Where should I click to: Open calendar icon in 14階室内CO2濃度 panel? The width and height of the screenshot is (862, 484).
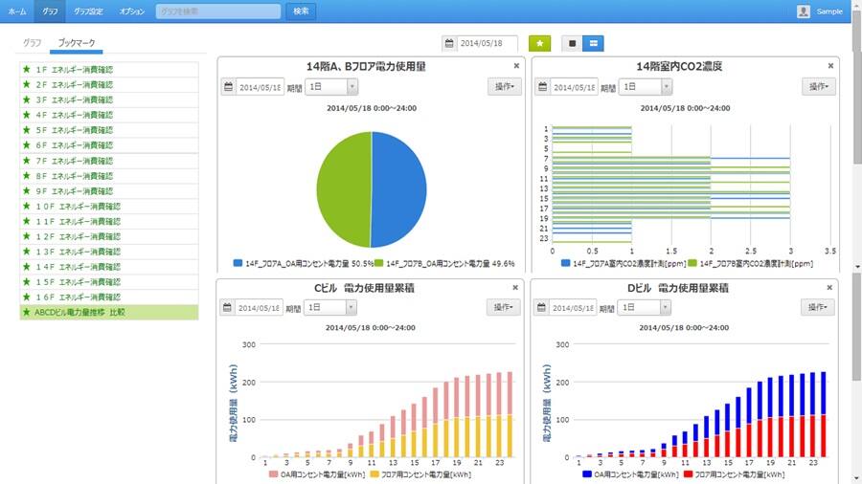coord(543,87)
